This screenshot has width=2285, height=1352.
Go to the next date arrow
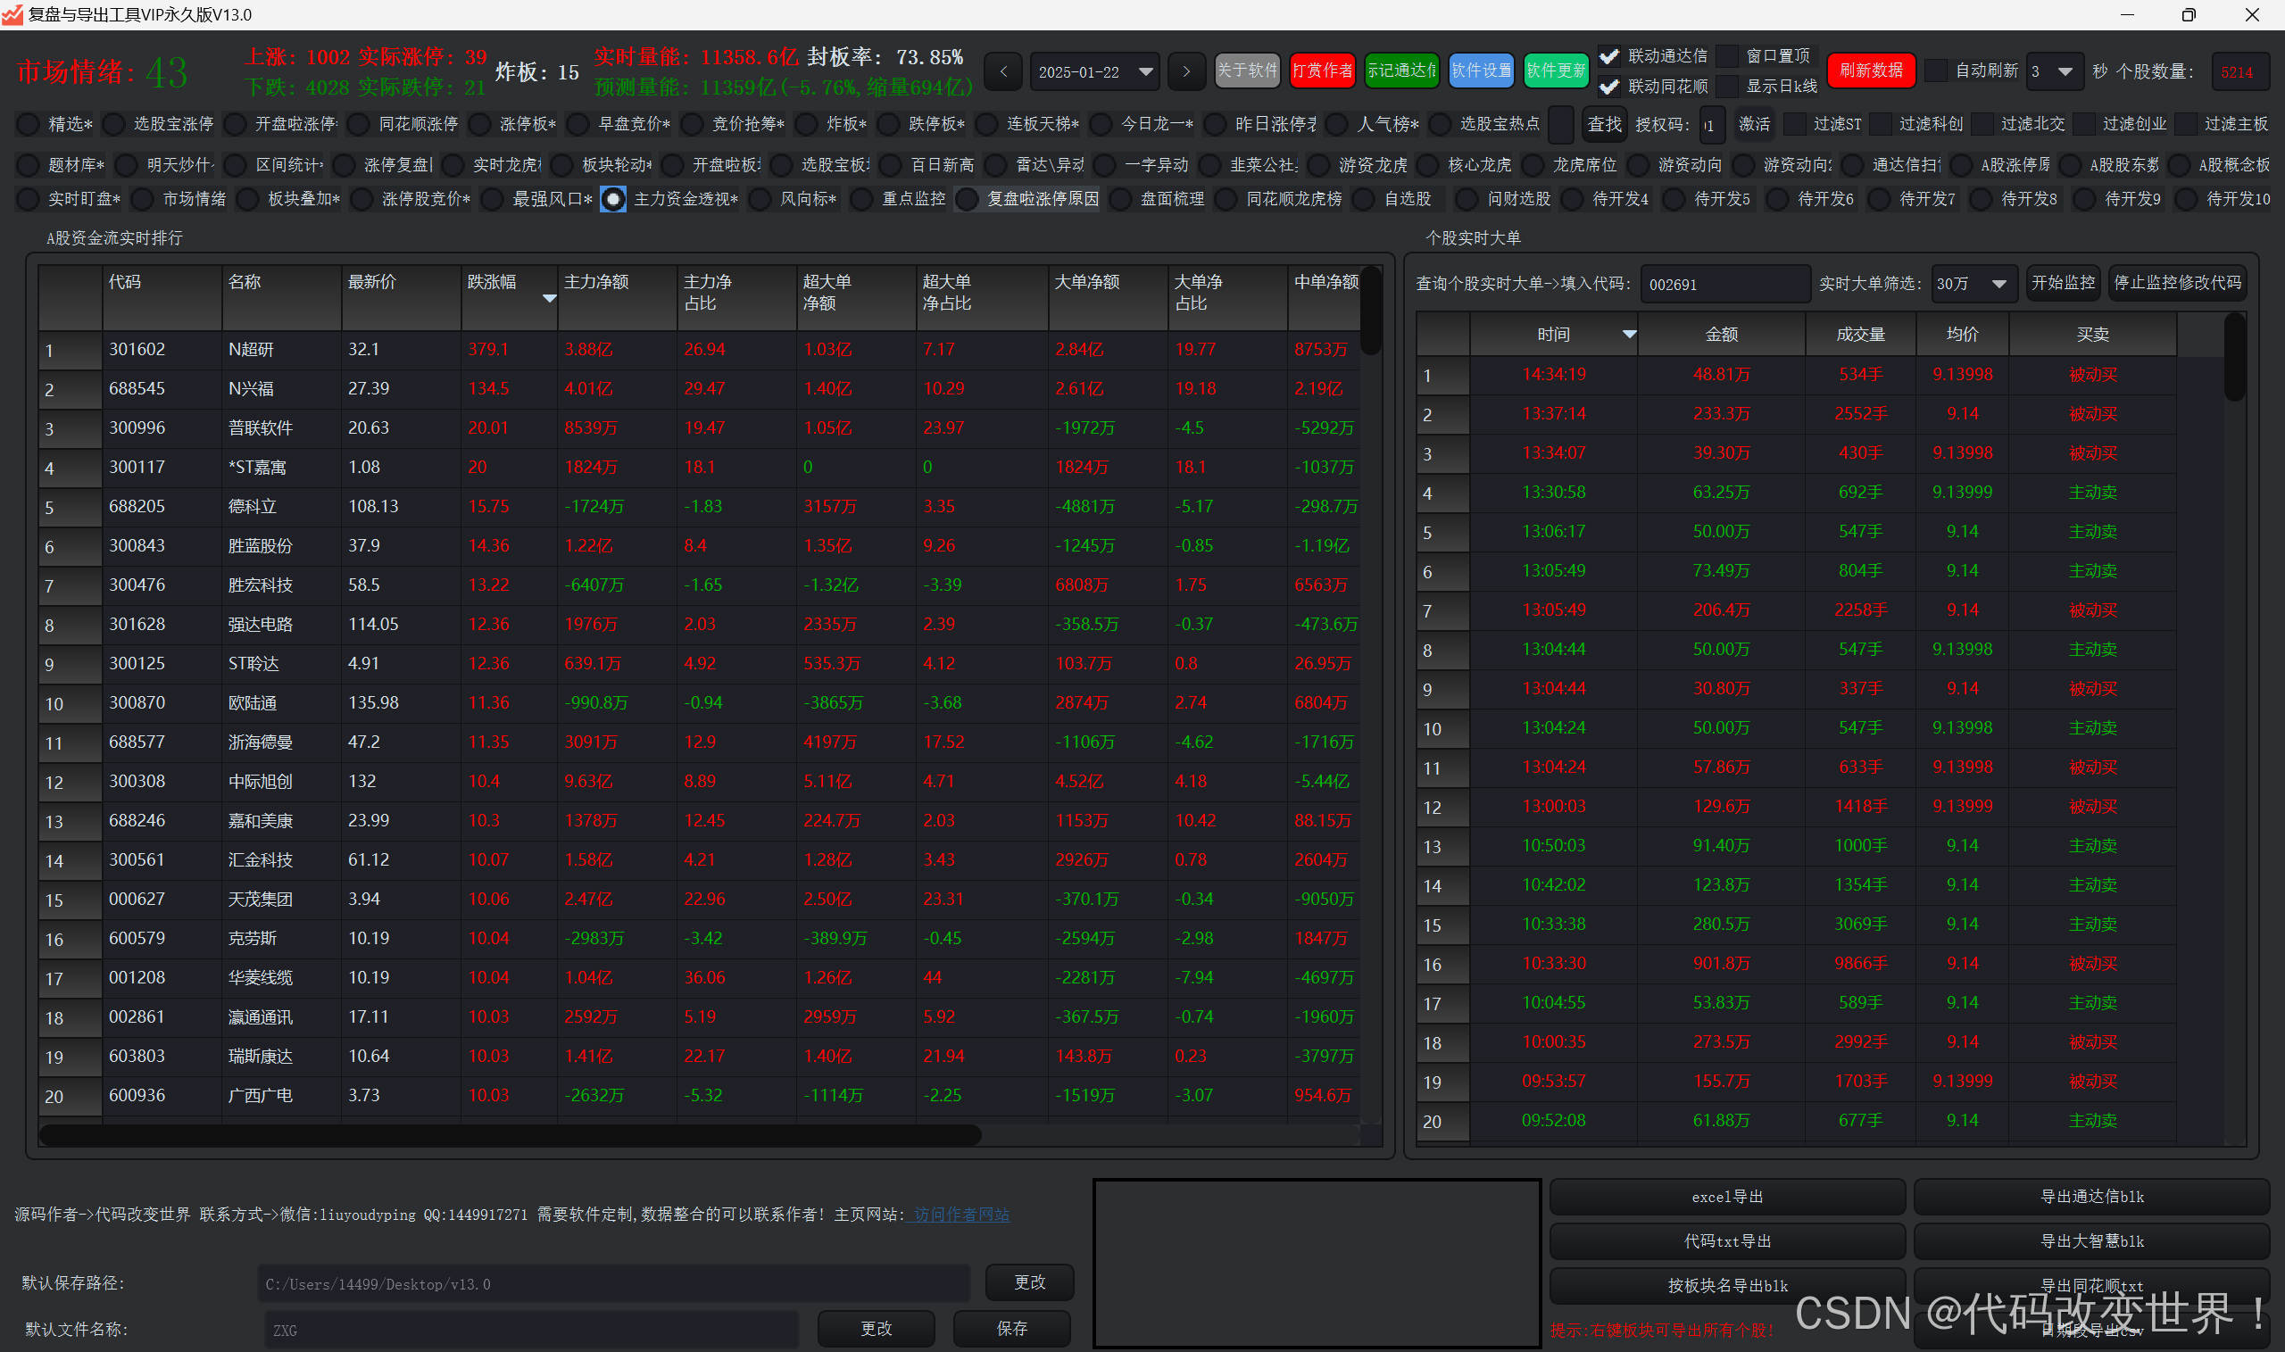point(1185,71)
